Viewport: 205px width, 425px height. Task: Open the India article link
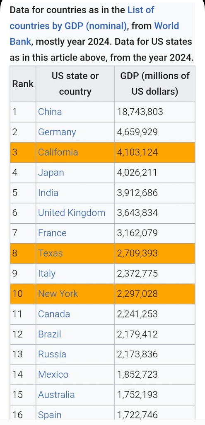click(x=48, y=193)
